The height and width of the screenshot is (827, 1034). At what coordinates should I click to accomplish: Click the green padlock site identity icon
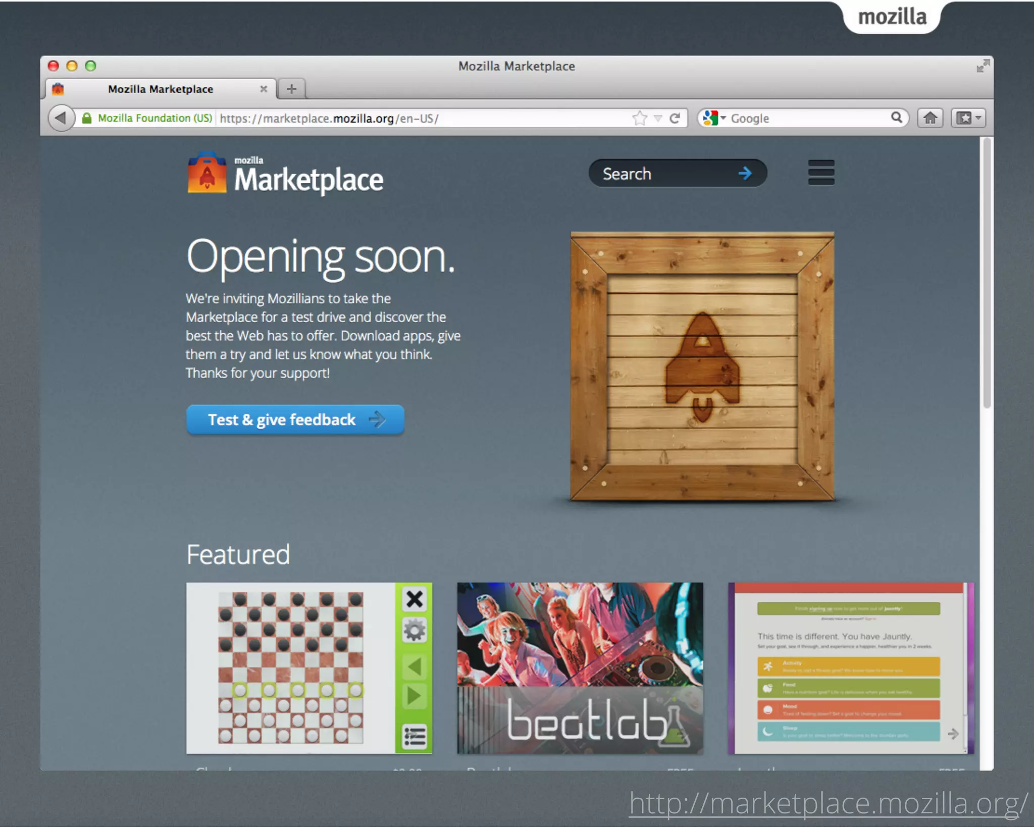tap(87, 118)
